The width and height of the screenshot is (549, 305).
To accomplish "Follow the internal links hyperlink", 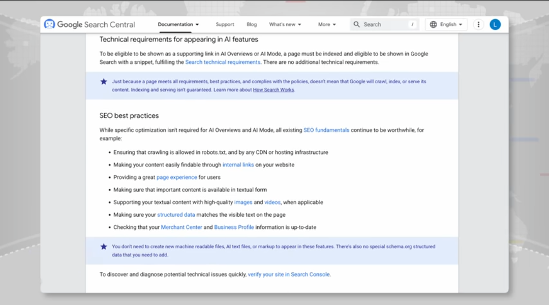I will 238,165.
